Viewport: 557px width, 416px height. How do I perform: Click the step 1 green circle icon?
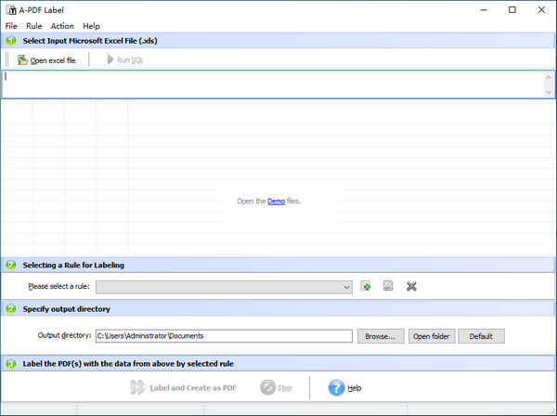point(11,41)
